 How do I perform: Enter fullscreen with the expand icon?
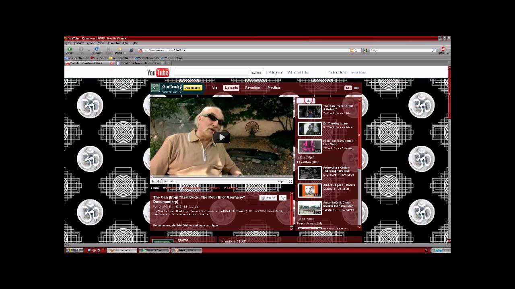pyautogui.click(x=290, y=181)
